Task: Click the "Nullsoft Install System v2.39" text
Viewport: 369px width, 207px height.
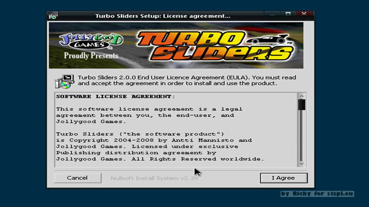Action: click(154, 178)
